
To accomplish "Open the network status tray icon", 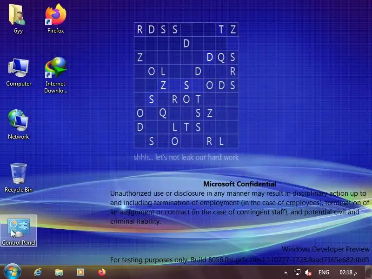I will click(297, 272).
